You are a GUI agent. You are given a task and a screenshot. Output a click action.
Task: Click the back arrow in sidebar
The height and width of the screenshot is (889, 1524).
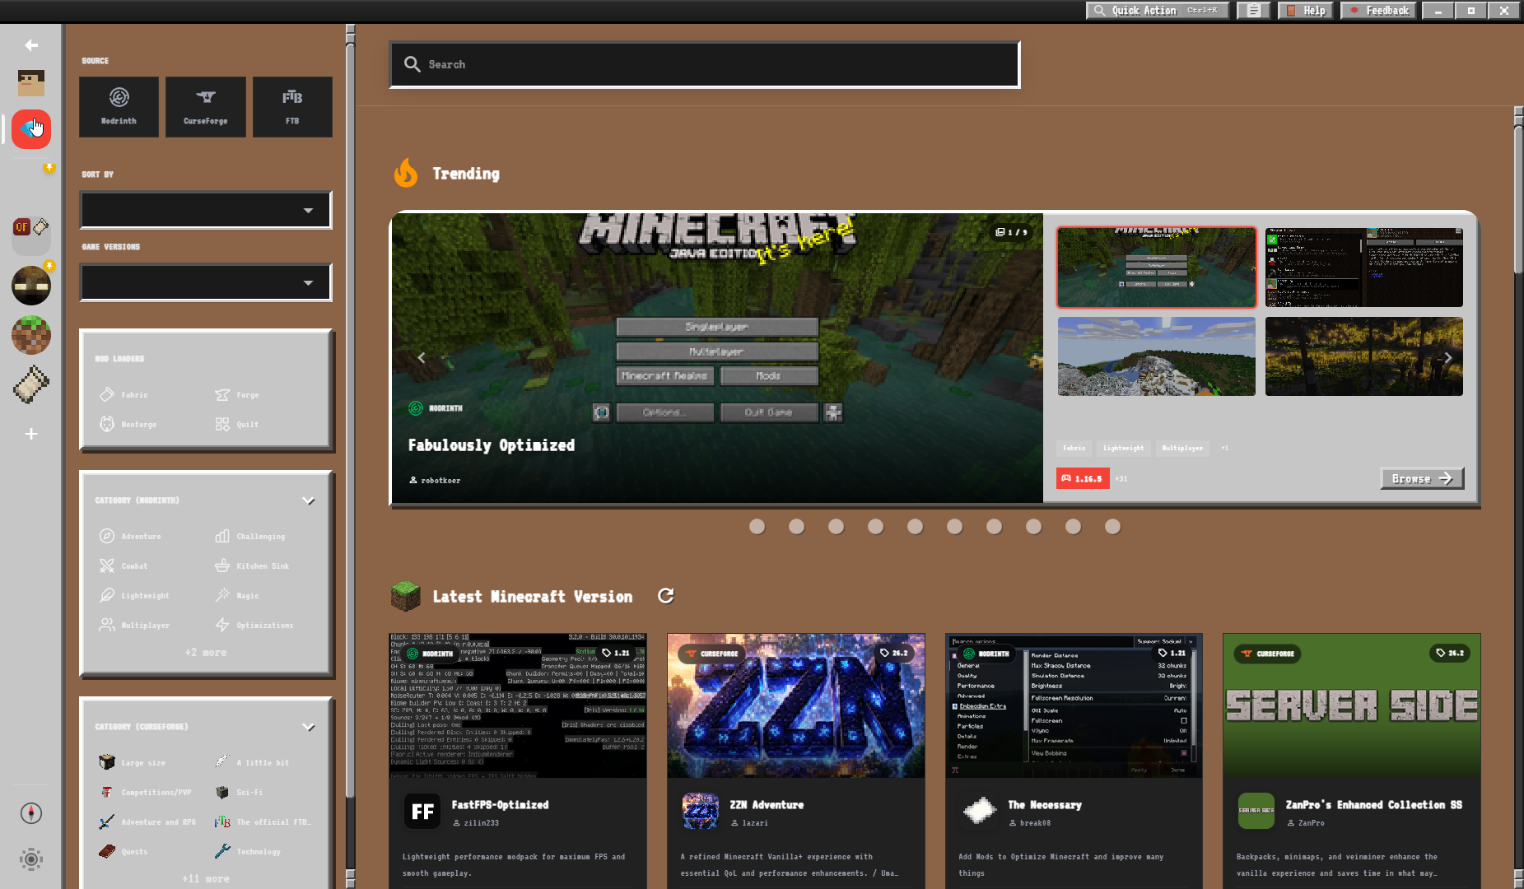31,45
